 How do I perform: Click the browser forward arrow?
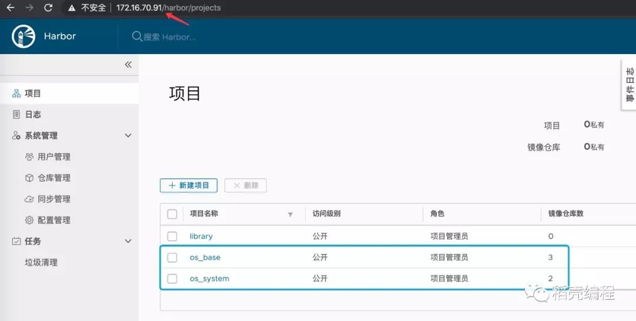[x=29, y=8]
